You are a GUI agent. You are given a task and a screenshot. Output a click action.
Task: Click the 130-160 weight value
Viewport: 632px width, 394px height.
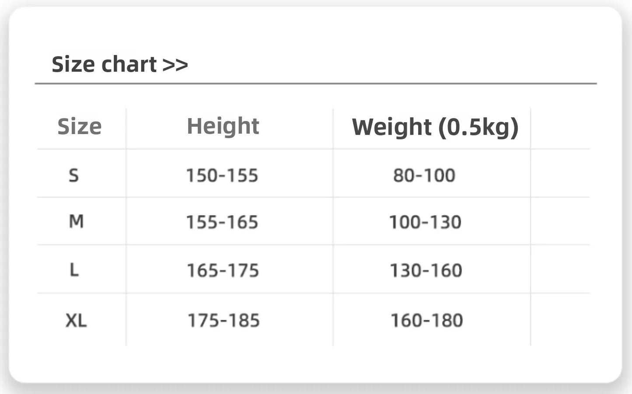tap(426, 270)
